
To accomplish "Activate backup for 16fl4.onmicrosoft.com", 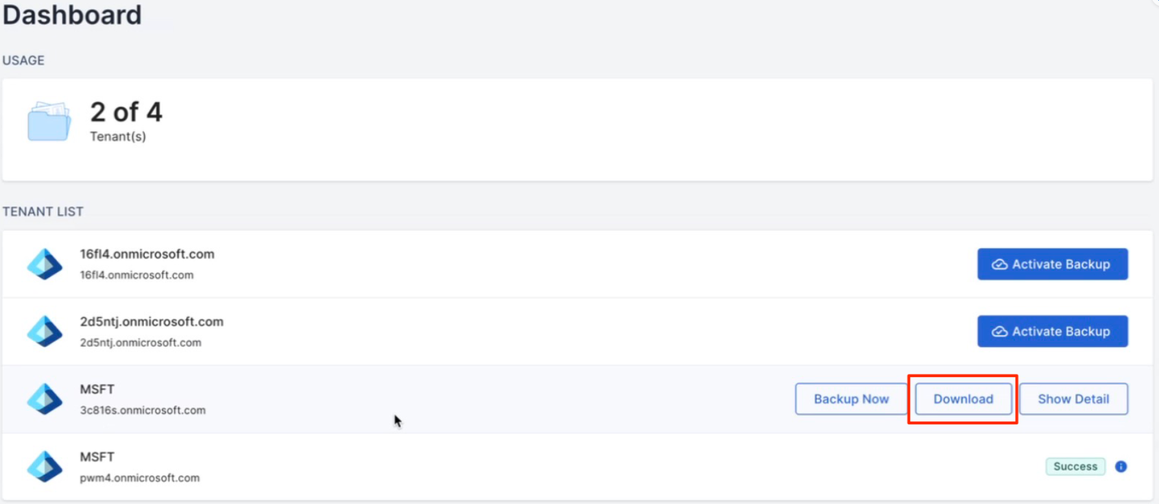I will [x=1052, y=264].
